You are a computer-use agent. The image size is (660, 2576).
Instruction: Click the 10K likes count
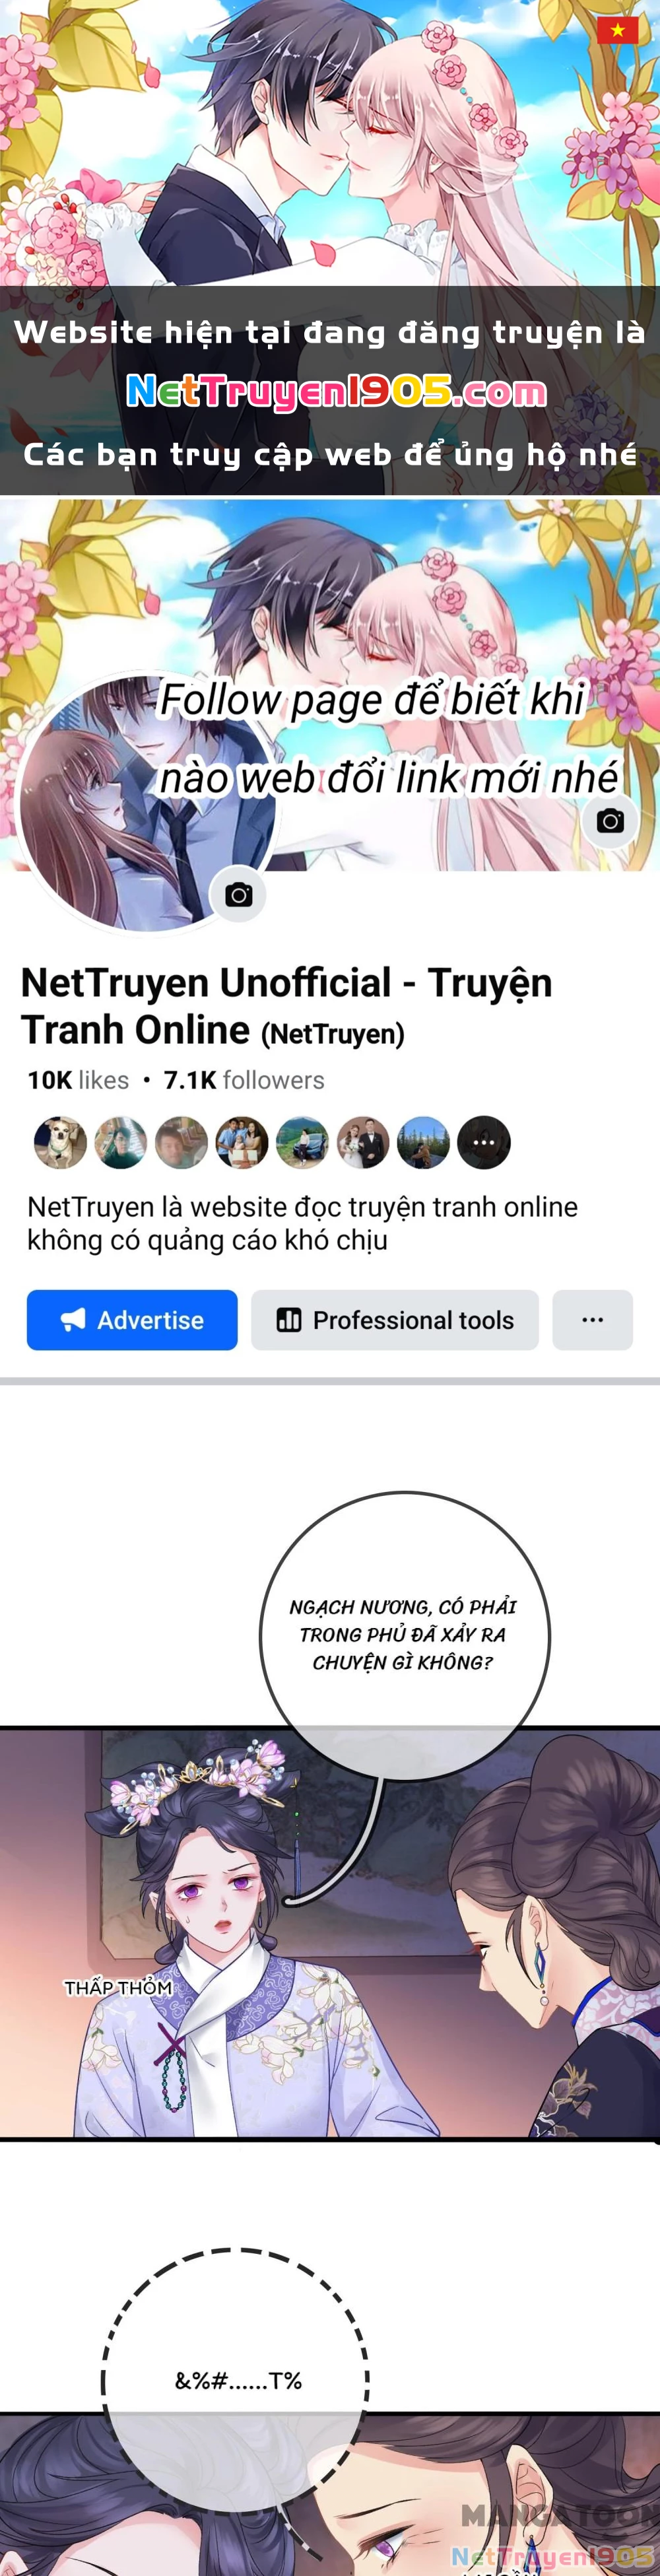pyautogui.click(x=78, y=1080)
